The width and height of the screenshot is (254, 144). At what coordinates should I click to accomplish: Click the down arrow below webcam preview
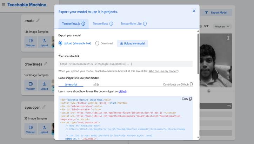click(x=209, y=91)
